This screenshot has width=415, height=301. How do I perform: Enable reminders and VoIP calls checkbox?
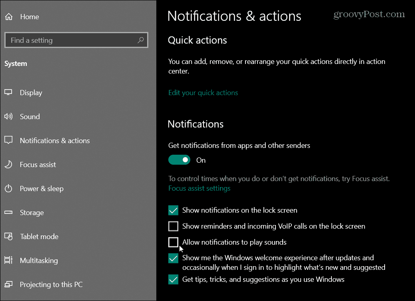point(174,226)
